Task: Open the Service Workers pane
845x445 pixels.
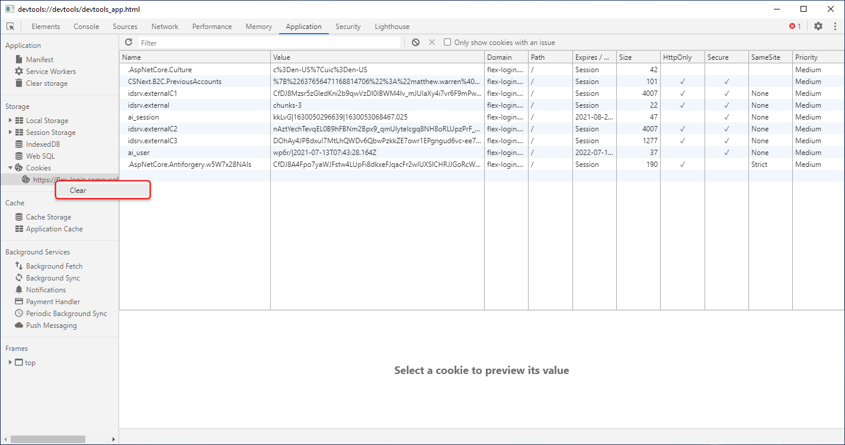Action: [x=50, y=72]
